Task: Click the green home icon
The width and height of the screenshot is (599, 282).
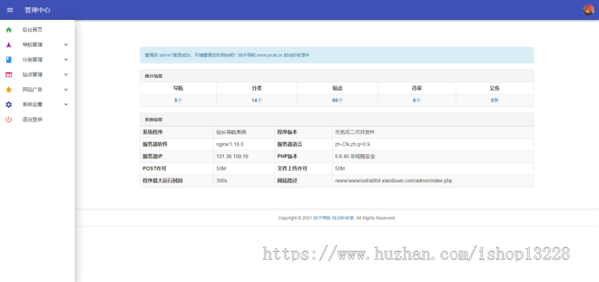Action: point(9,30)
